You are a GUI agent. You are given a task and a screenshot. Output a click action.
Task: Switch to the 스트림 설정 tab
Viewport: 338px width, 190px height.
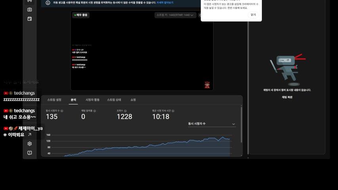[x=54, y=100]
